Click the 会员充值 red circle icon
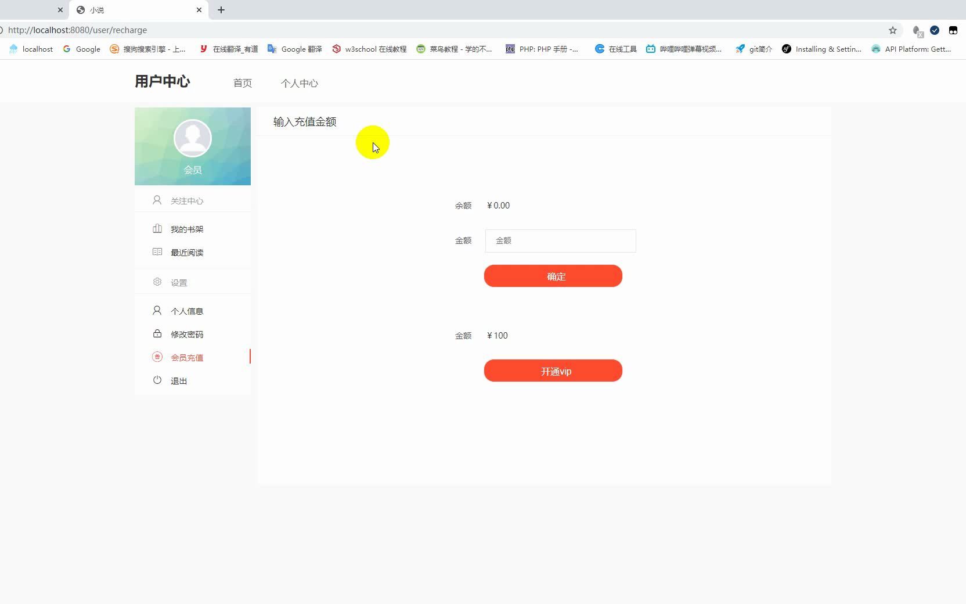The width and height of the screenshot is (966, 604). 157,357
